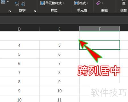Select column F header
Image resolution: width=128 pixels, height=102 pixels.
[x=100, y=29]
